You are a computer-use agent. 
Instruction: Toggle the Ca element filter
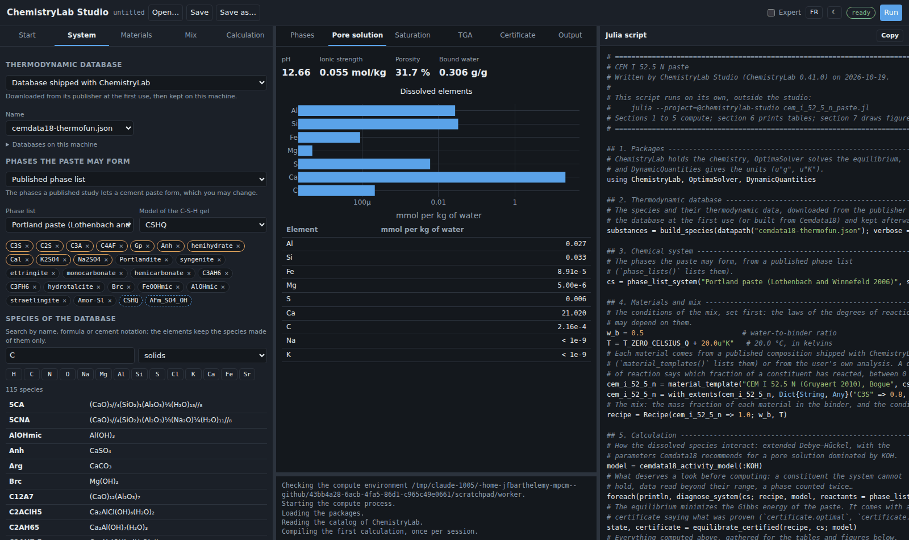[x=211, y=374]
